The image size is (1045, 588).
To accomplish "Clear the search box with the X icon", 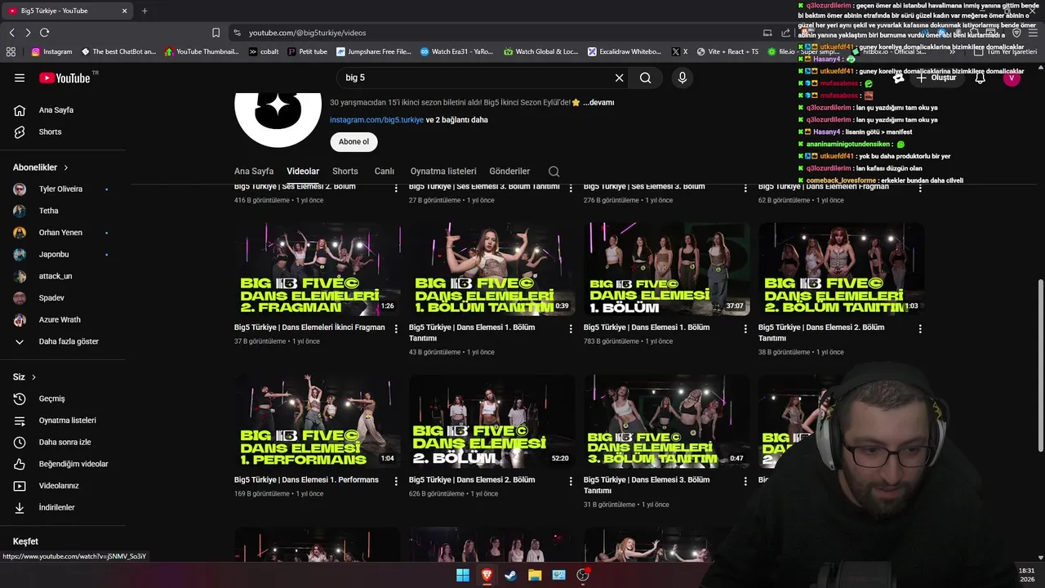I will click(x=619, y=78).
